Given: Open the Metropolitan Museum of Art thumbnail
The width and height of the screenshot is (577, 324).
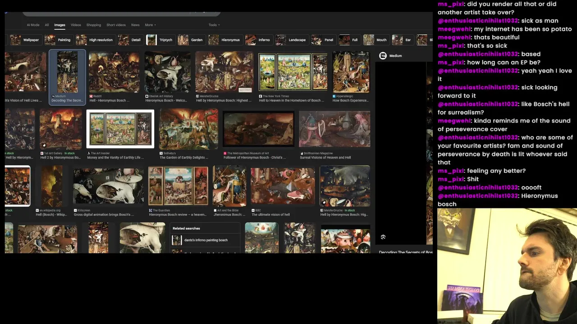Looking at the screenshot, I should tap(258, 129).
